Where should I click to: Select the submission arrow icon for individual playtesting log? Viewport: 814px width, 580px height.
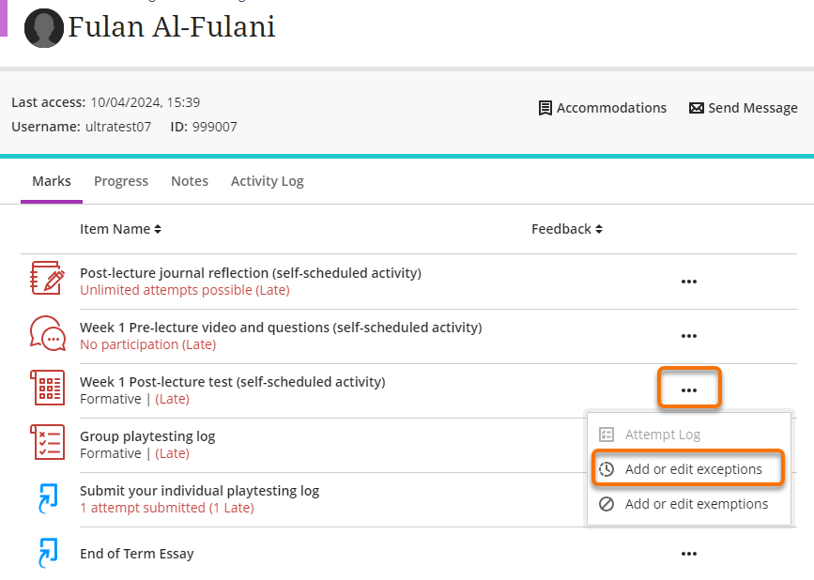[47, 498]
